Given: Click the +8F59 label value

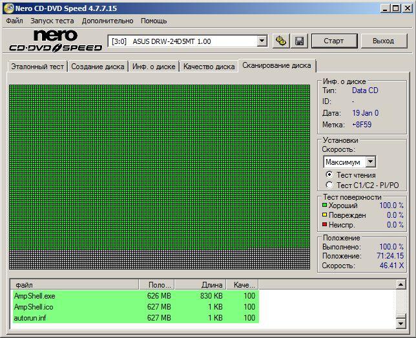Looking at the screenshot, I should tap(362, 125).
